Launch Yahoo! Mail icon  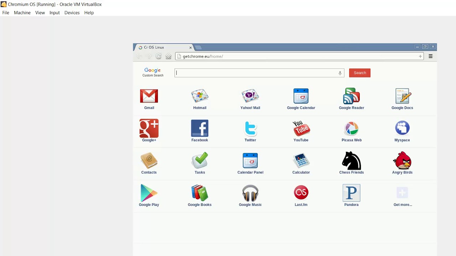[x=250, y=96]
